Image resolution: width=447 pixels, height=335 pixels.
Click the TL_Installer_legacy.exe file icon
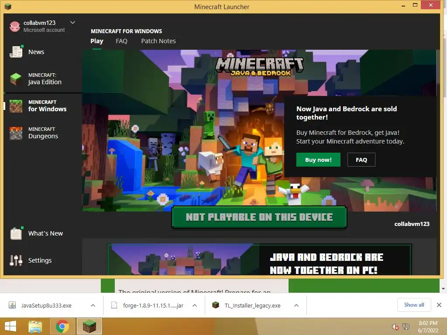[216, 305]
